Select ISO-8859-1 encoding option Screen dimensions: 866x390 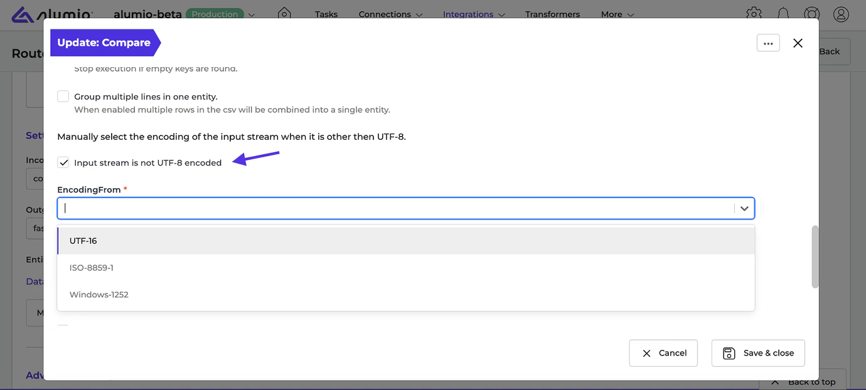pos(405,268)
